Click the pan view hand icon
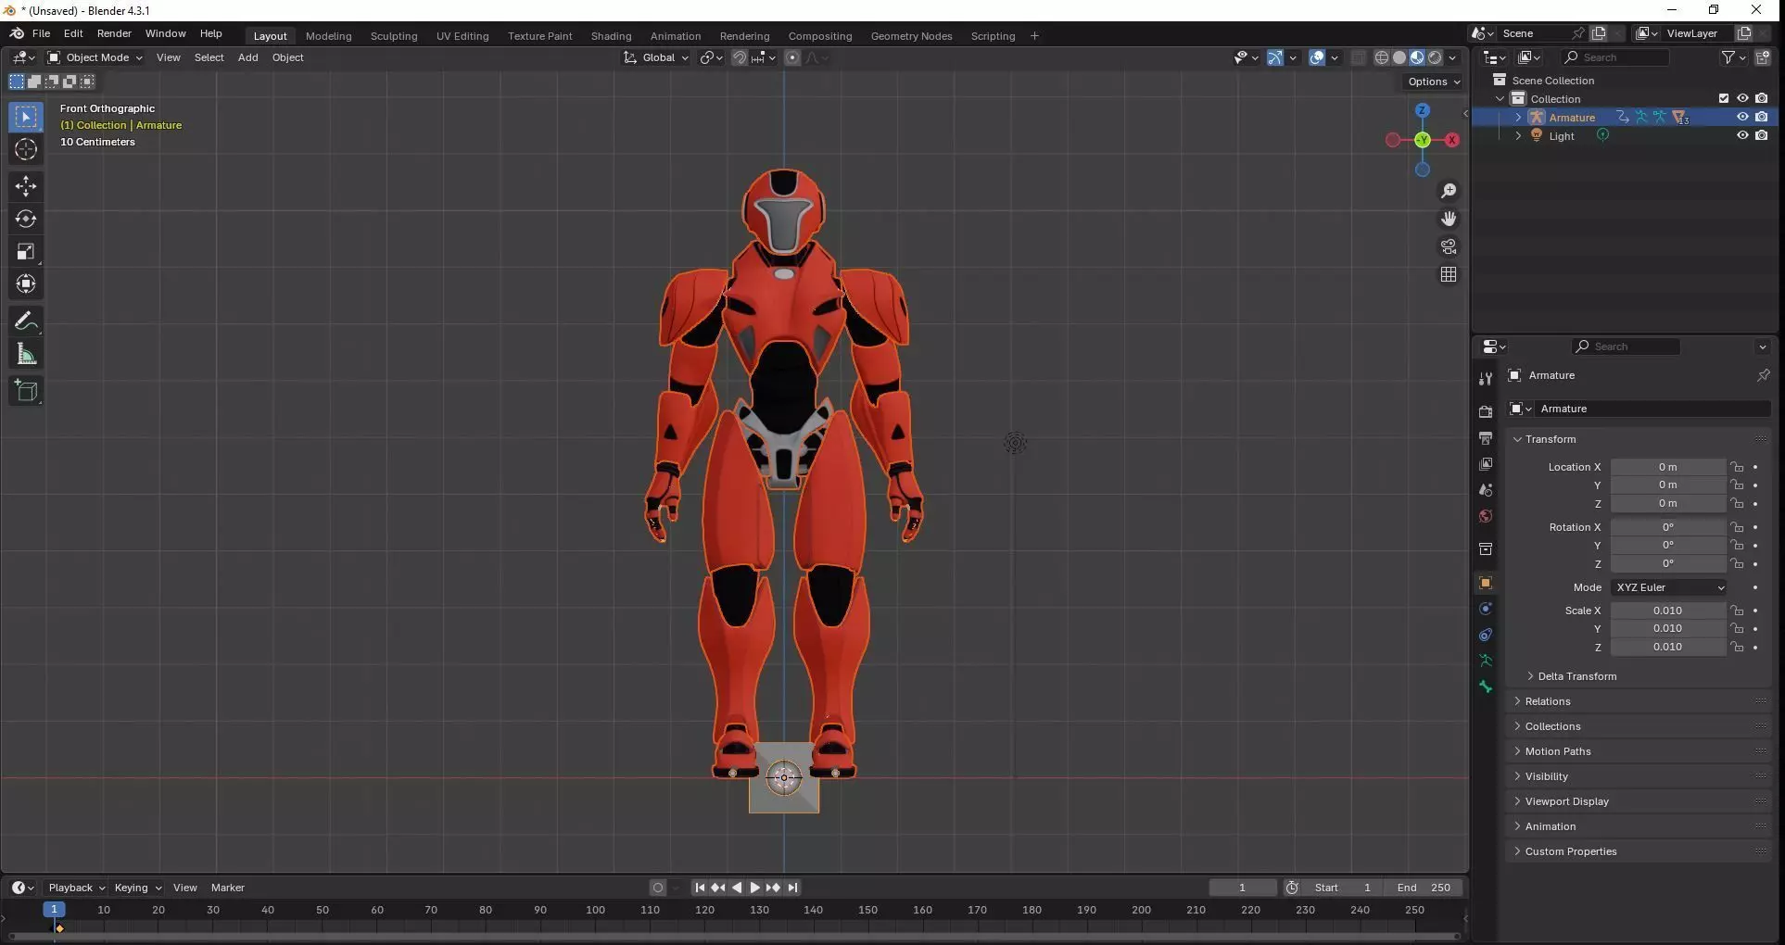 1449,219
